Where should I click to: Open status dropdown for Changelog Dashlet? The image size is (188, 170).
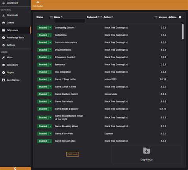50,28
